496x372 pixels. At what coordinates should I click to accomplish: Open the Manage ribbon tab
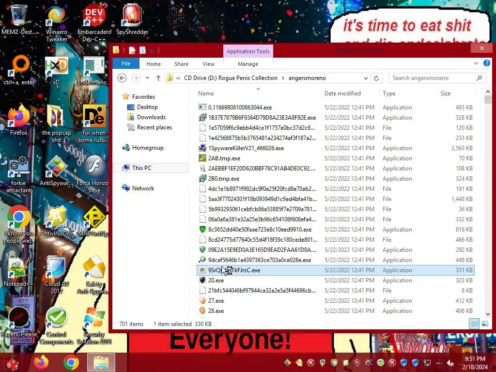pos(248,64)
